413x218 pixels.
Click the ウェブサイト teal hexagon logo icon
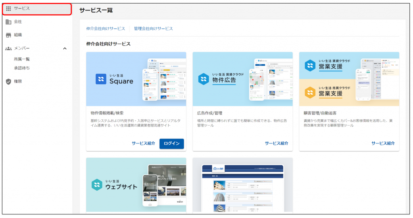point(97,185)
